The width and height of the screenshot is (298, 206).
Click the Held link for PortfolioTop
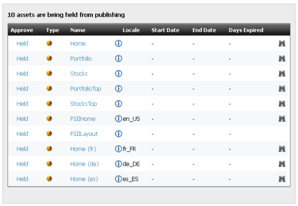(22, 89)
